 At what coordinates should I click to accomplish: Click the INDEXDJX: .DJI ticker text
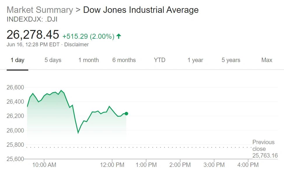[x=32, y=20]
